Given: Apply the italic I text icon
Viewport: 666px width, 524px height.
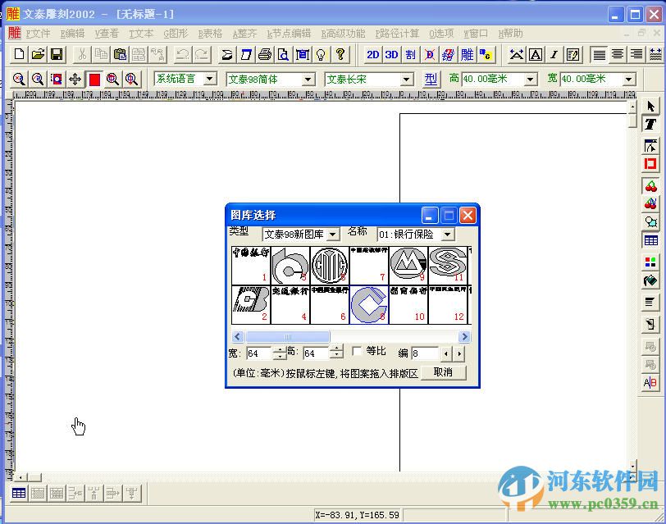Looking at the screenshot, I should tap(554, 54).
